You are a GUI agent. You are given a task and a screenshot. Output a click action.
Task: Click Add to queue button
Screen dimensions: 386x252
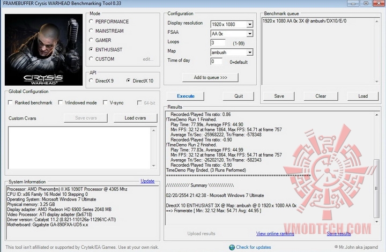pos(210,78)
